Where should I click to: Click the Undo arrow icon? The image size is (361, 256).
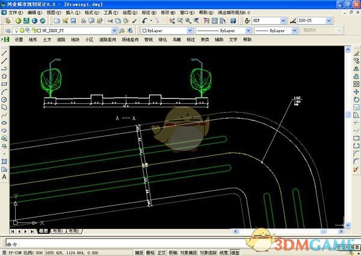[x=144, y=21]
